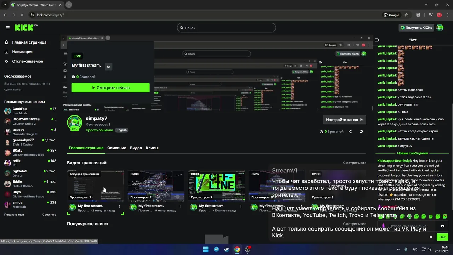Click the Chrome extensions icon in toolbar

click(418, 15)
